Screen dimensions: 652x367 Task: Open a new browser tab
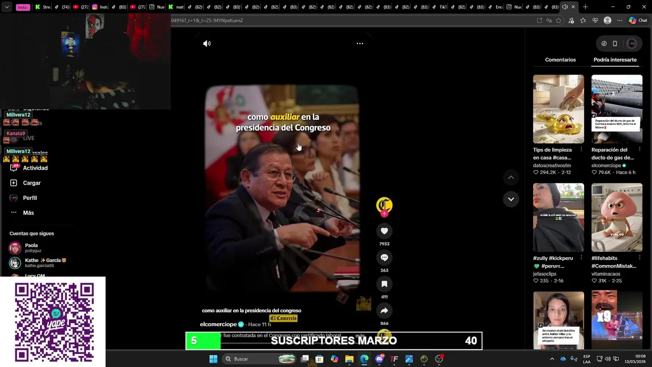(x=585, y=7)
